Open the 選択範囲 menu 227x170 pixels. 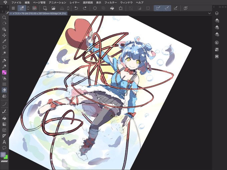[x=88, y=2]
